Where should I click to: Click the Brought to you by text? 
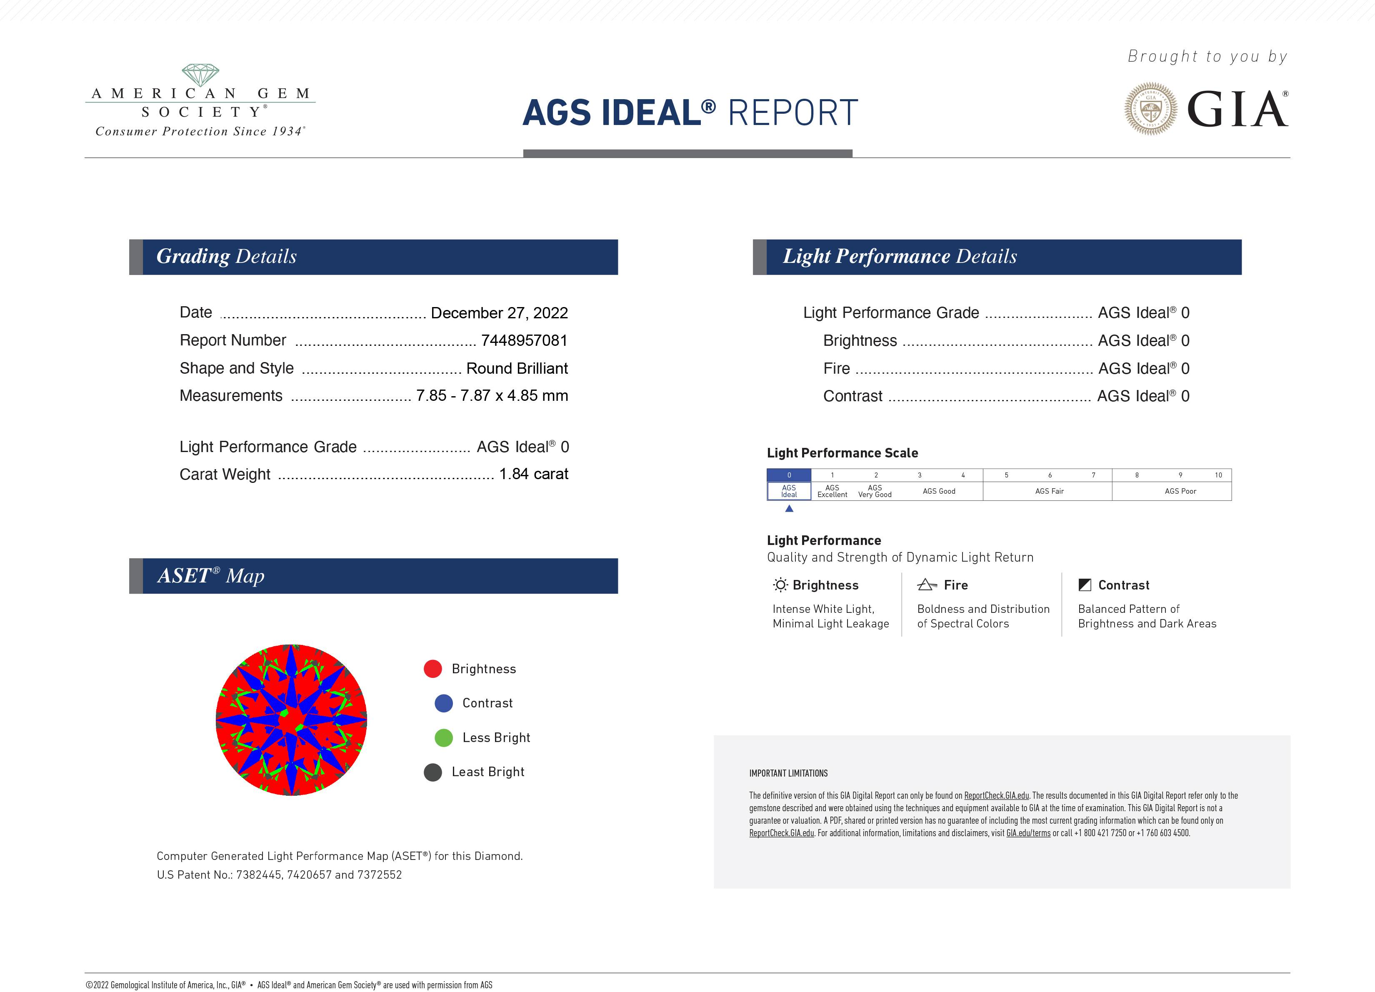pyautogui.click(x=1207, y=56)
